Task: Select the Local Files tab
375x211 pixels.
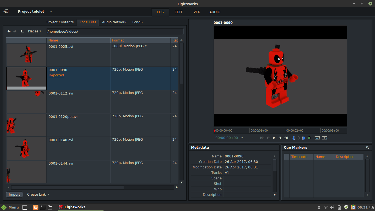Action: coord(88,22)
